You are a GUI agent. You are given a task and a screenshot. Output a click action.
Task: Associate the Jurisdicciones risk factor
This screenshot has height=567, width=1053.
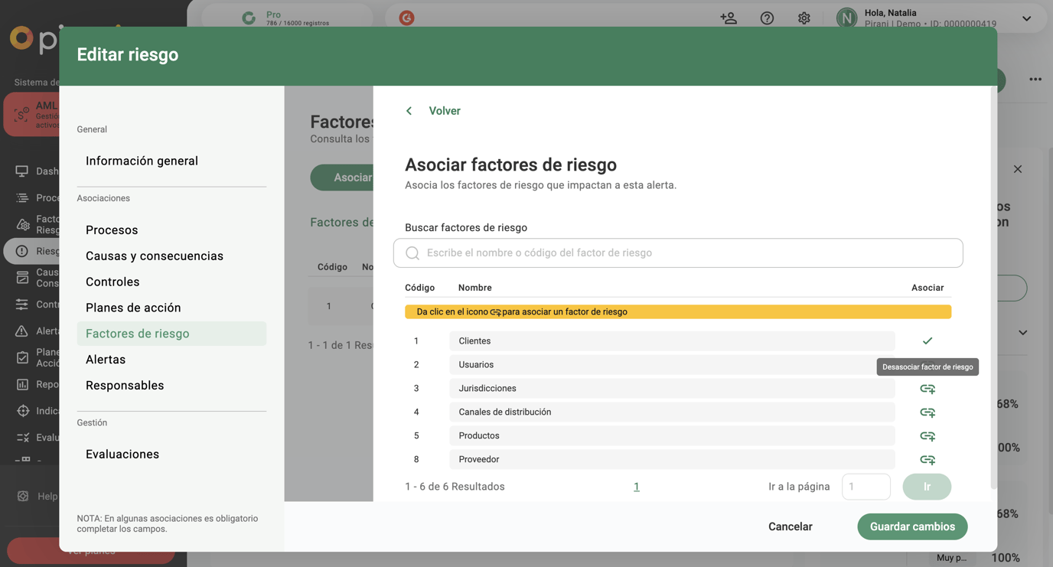click(927, 389)
